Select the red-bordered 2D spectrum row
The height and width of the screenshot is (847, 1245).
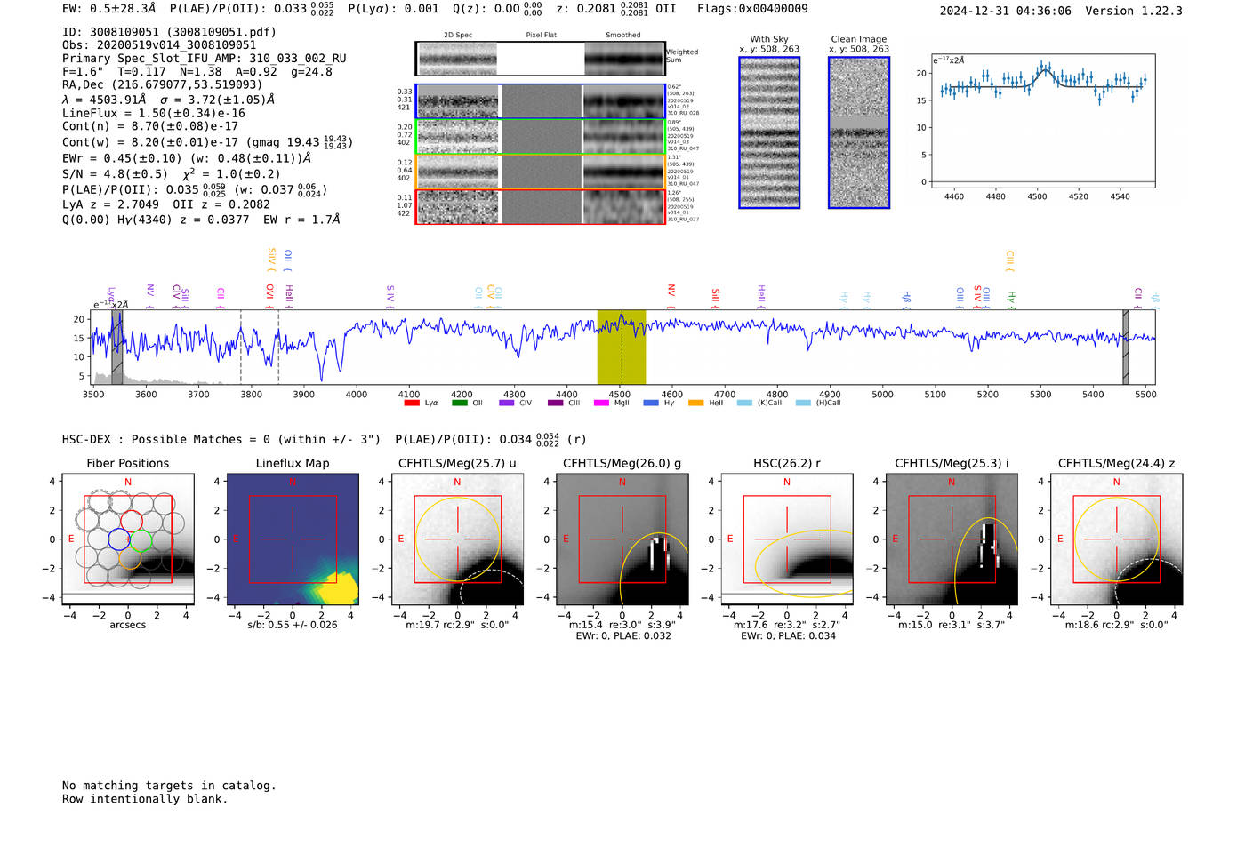tap(541, 206)
